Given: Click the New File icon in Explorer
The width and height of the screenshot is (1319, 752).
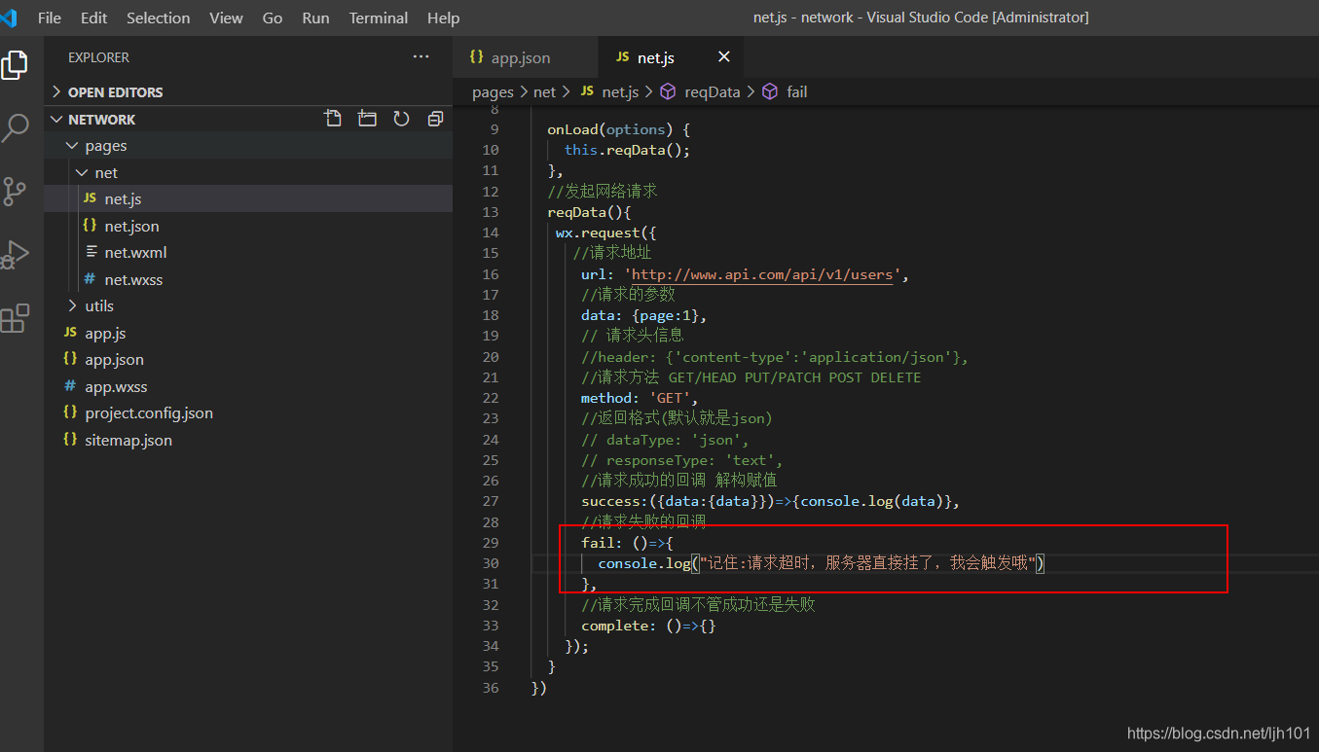Looking at the screenshot, I should coord(333,119).
